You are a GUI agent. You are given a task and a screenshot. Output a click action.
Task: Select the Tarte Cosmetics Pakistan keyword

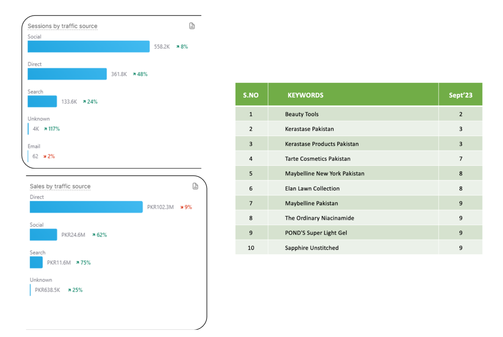tap(318, 159)
